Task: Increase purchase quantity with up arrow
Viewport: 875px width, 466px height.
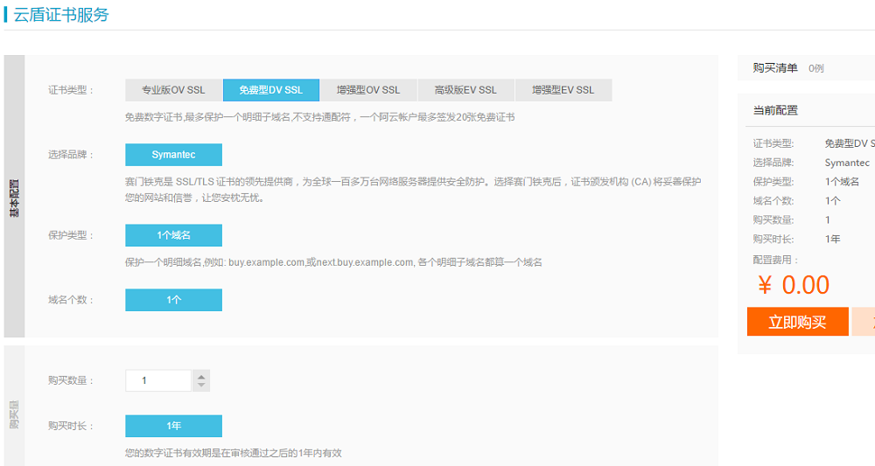Action: coord(201,376)
